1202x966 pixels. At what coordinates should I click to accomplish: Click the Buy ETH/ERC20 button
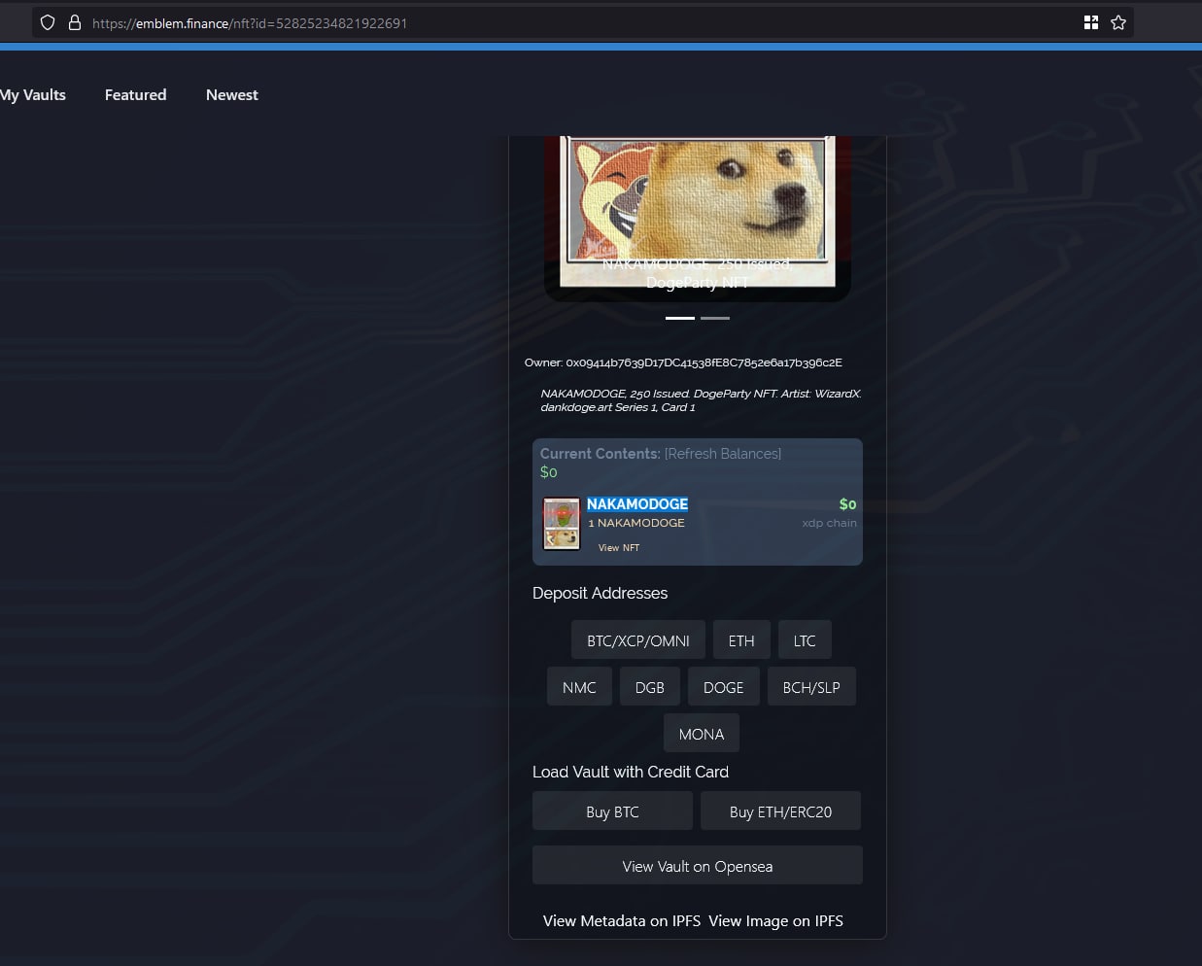(780, 811)
